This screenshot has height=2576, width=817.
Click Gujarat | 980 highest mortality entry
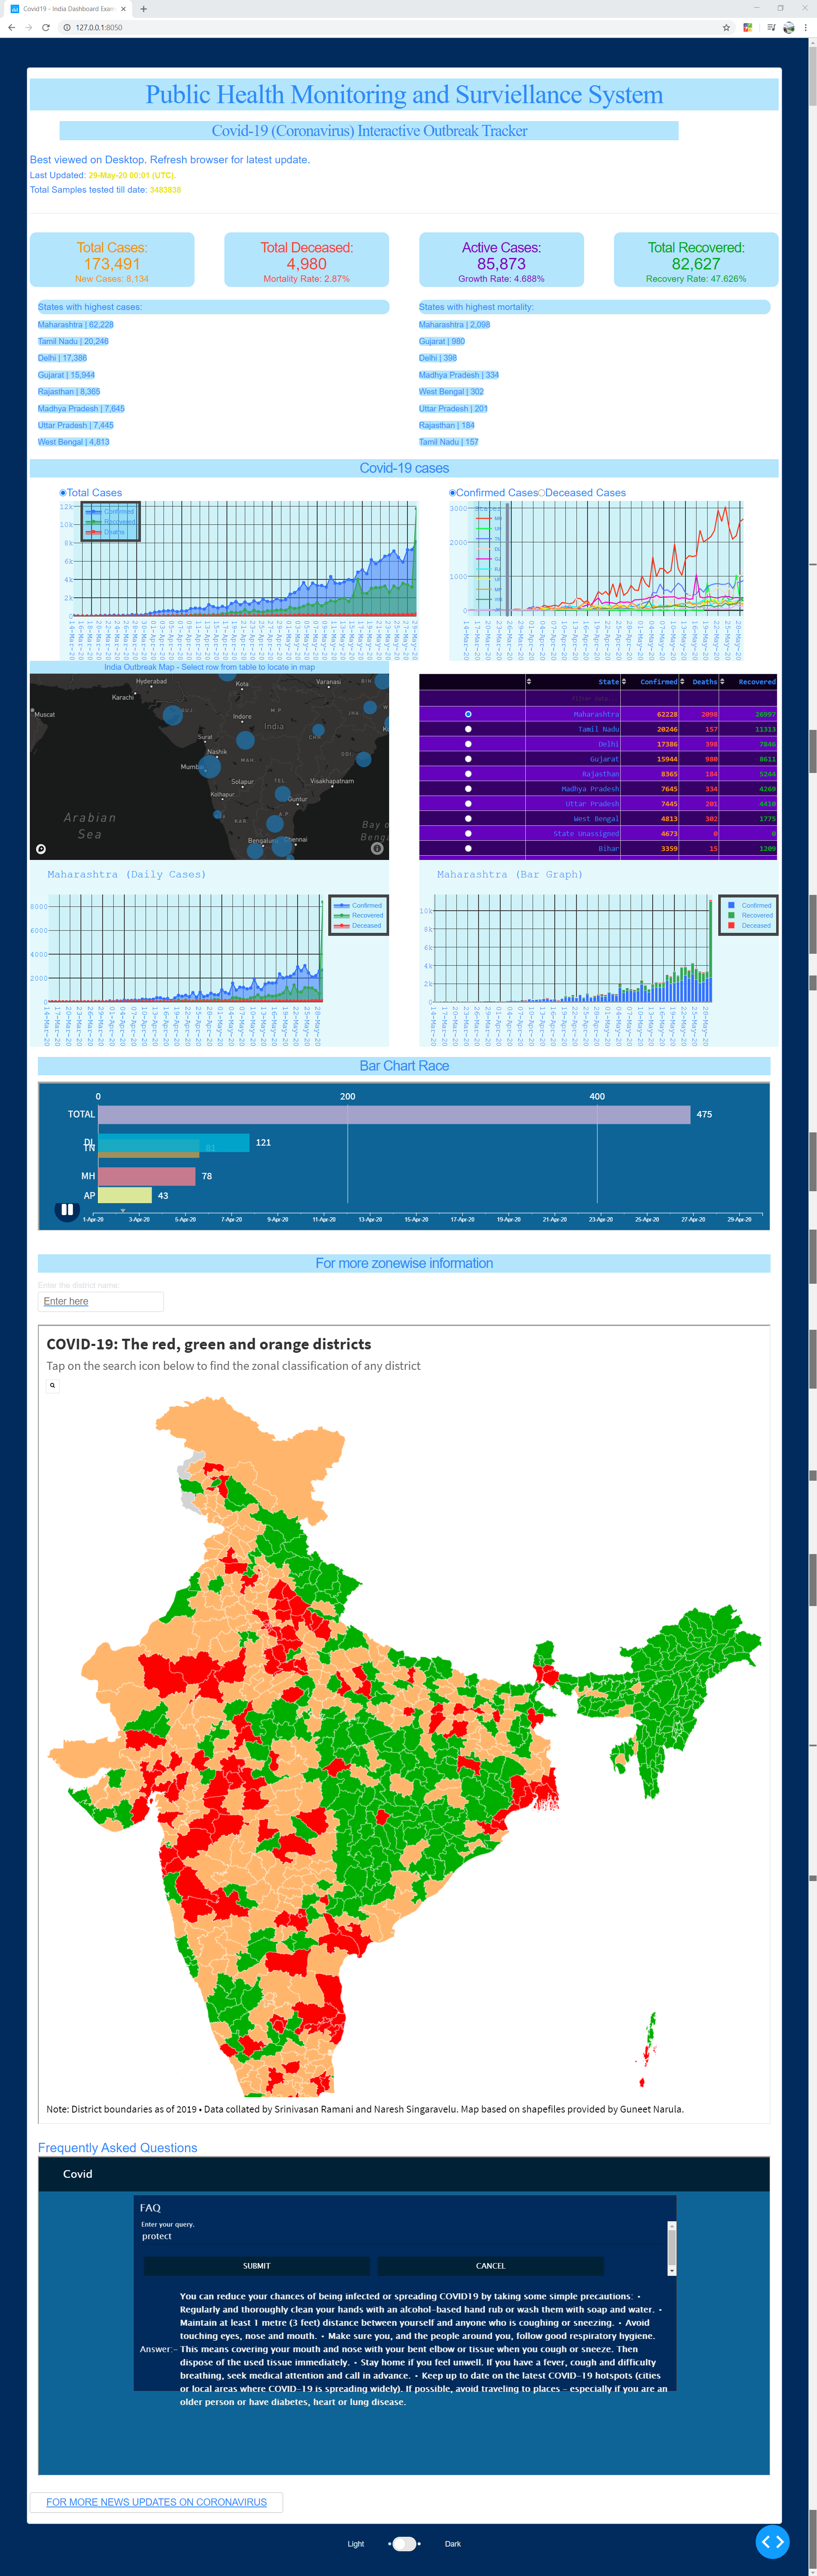point(442,341)
